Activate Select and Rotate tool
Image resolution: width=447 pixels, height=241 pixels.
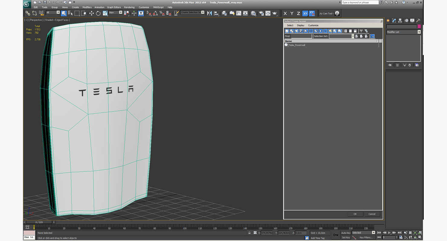pyautogui.click(x=98, y=13)
